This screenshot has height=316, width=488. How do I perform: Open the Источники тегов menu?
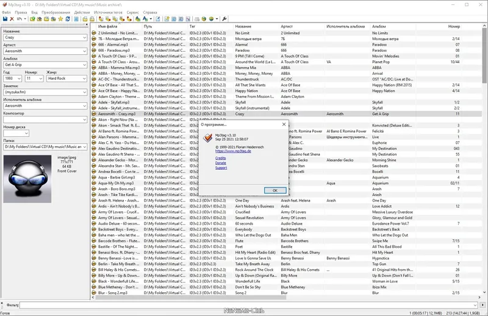coord(108,12)
